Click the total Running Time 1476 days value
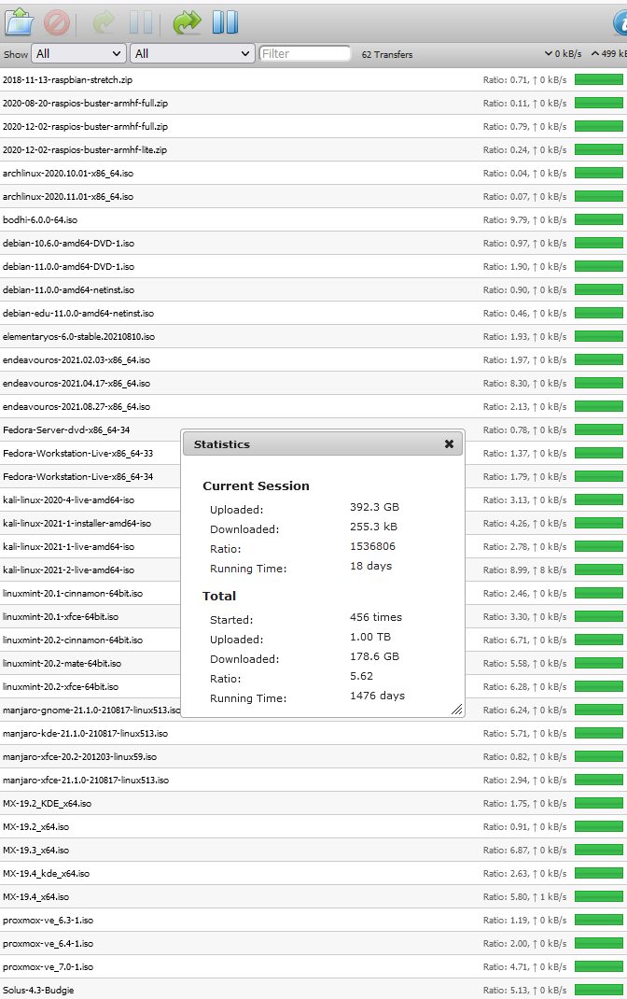 (377, 696)
